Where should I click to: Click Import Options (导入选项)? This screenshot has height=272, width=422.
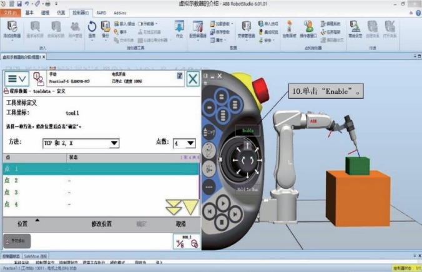(x=268, y=24)
